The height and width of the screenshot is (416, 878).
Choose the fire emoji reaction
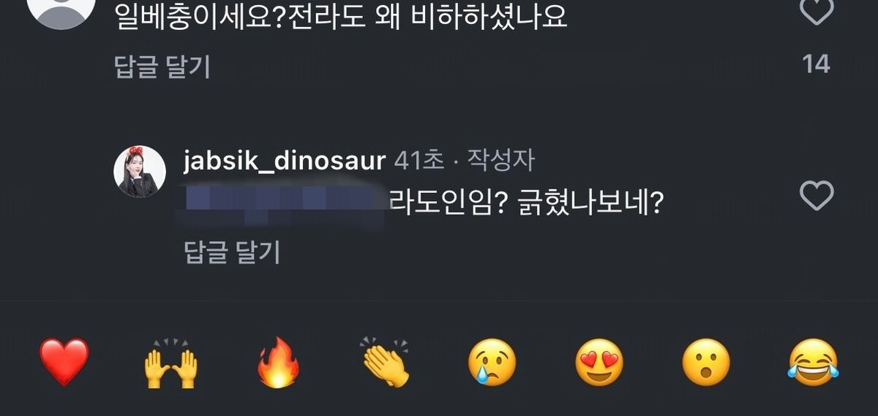[x=278, y=363]
